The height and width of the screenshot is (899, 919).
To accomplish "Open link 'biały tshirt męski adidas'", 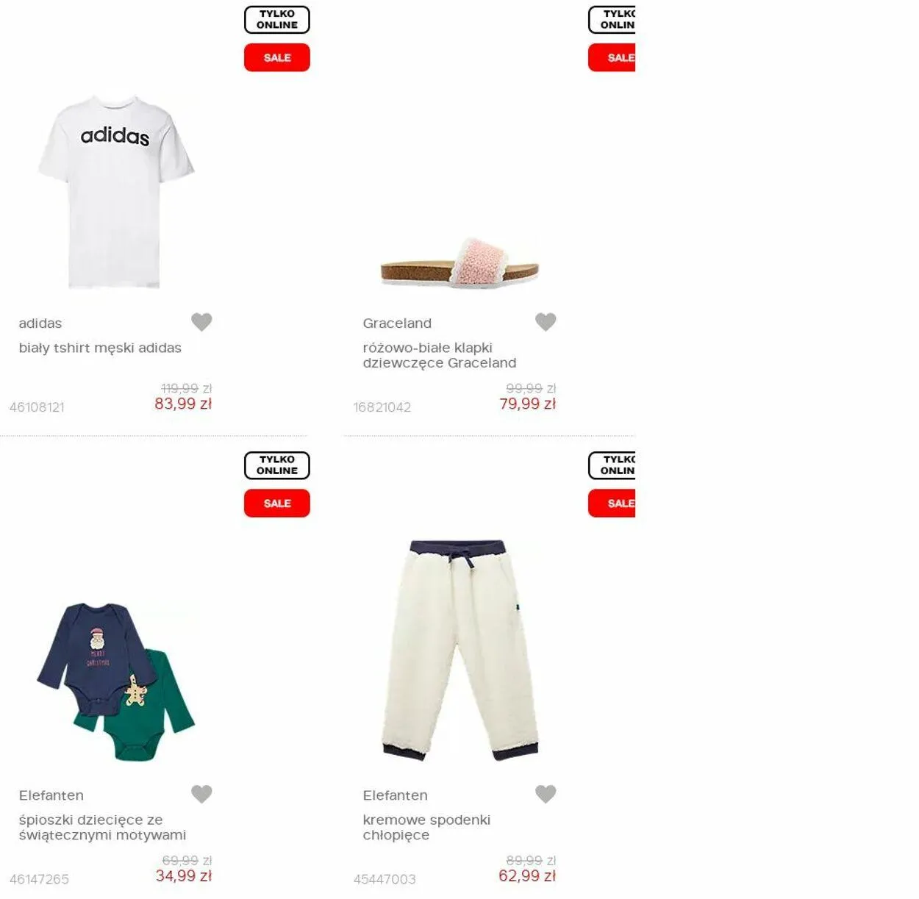I will pyautogui.click(x=100, y=348).
